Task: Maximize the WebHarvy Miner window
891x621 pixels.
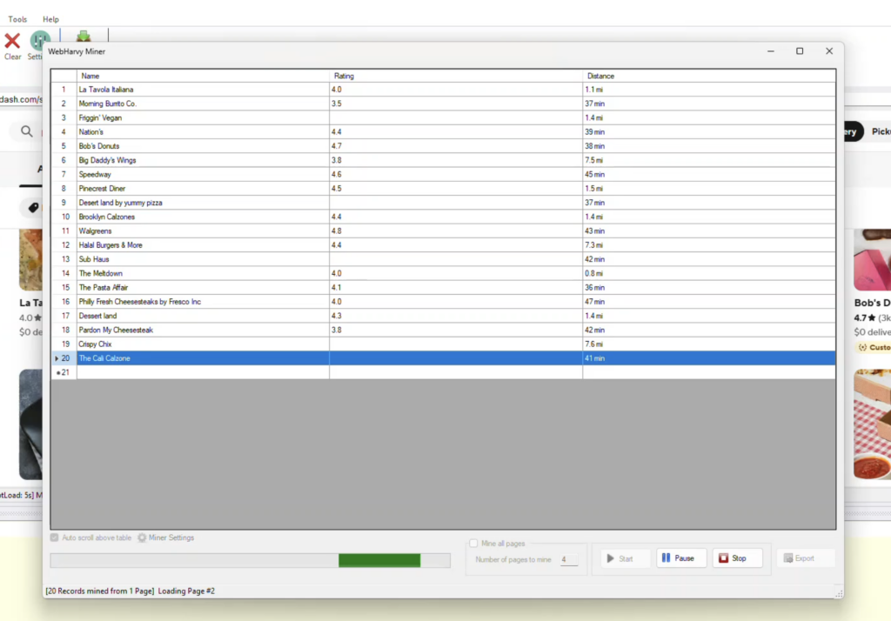Action: coord(800,51)
